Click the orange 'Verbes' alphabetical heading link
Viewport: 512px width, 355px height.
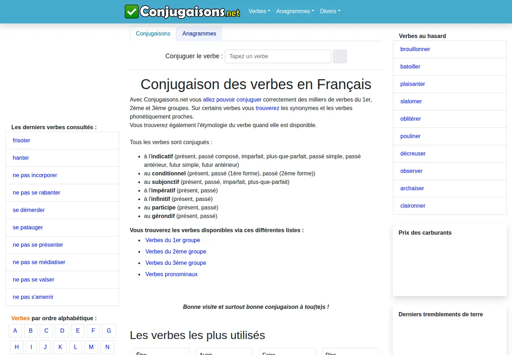(21, 318)
